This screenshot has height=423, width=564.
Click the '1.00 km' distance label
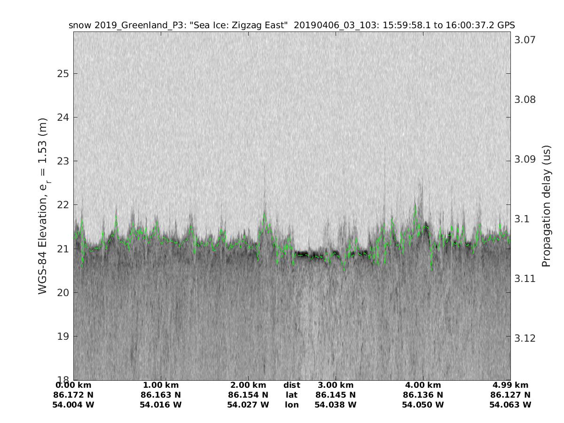tap(161, 385)
